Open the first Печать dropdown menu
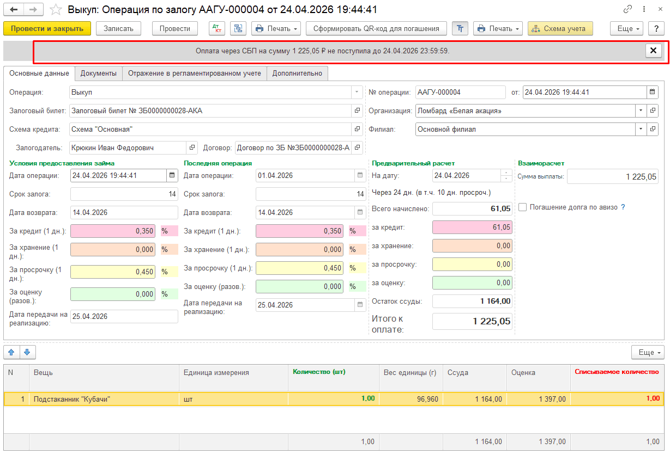 coord(276,28)
